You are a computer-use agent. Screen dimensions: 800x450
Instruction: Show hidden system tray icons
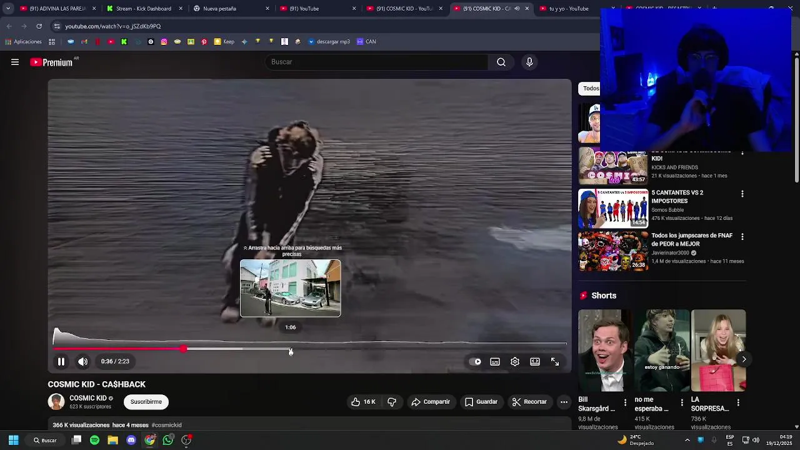point(687,440)
